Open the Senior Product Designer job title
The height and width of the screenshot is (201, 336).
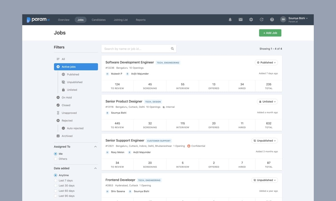click(x=124, y=102)
